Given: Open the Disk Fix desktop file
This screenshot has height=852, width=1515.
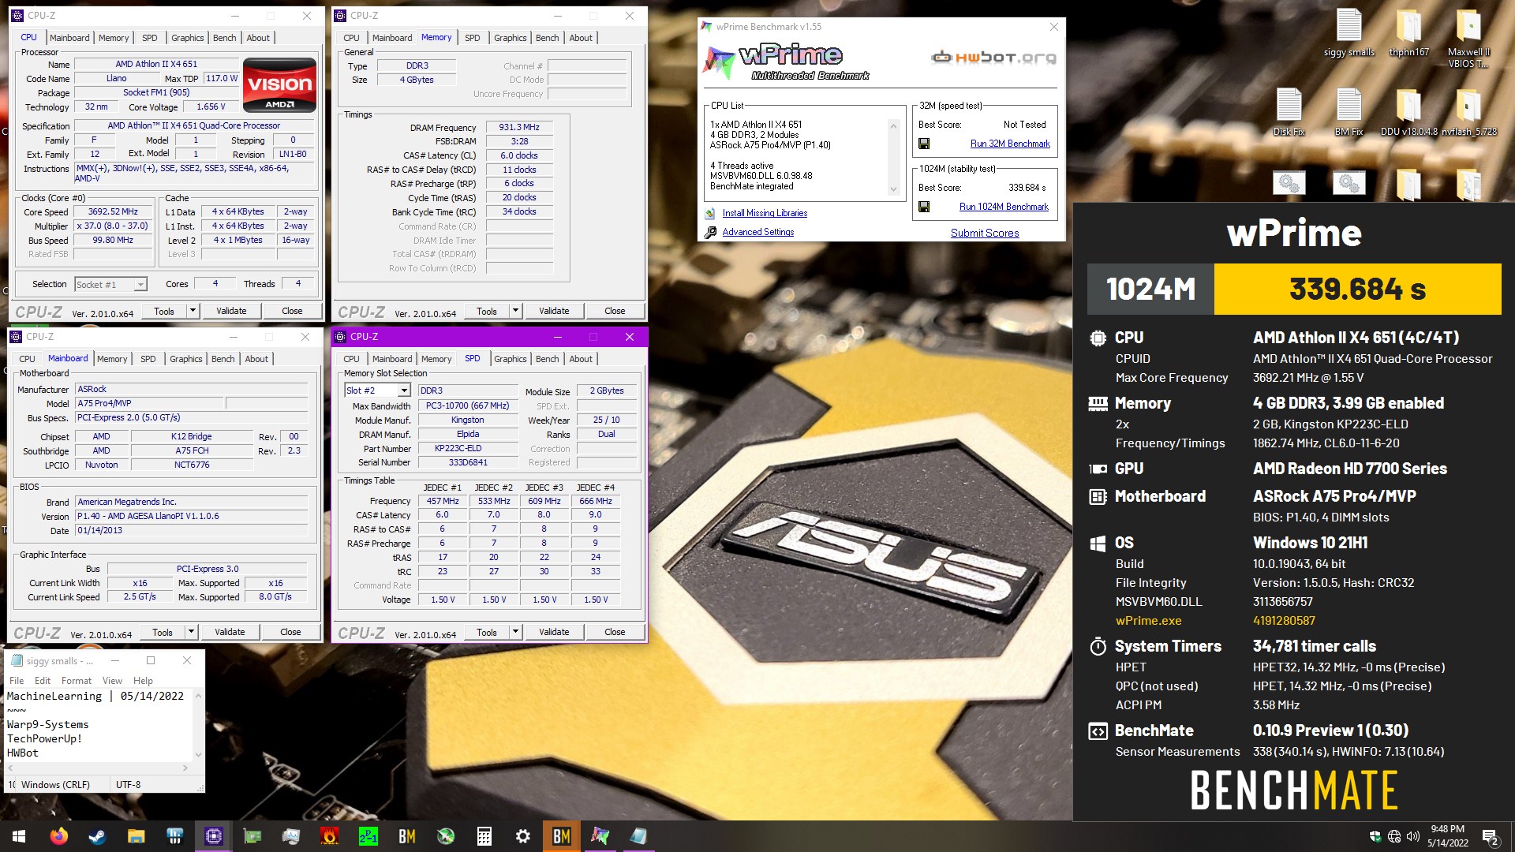Looking at the screenshot, I should [1289, 110].
